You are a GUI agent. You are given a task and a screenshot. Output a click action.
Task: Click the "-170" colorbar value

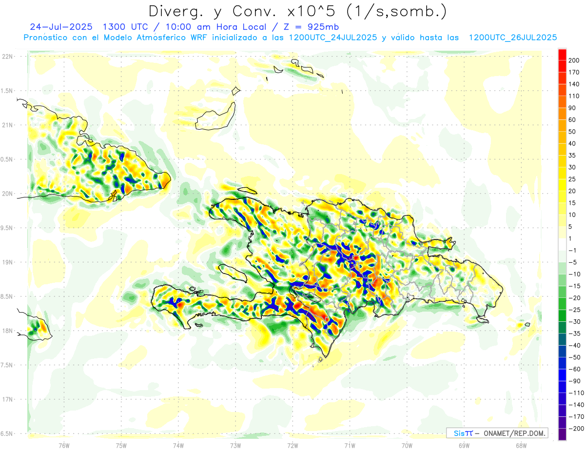tap(577, 416)
